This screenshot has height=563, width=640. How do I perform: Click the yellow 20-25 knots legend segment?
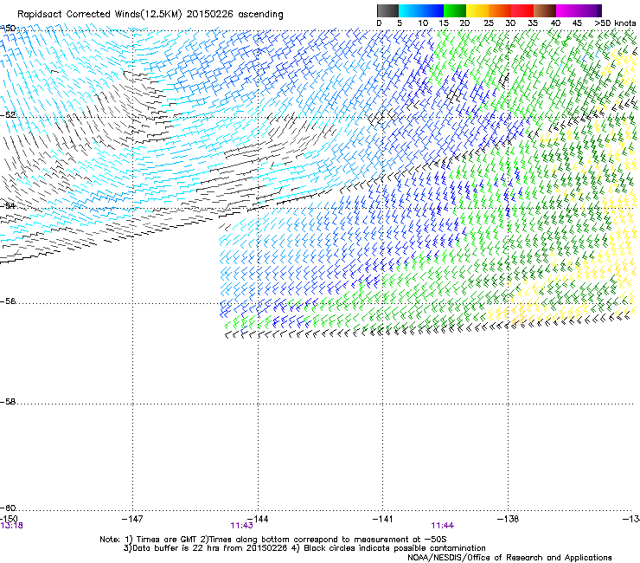point(477,10)
